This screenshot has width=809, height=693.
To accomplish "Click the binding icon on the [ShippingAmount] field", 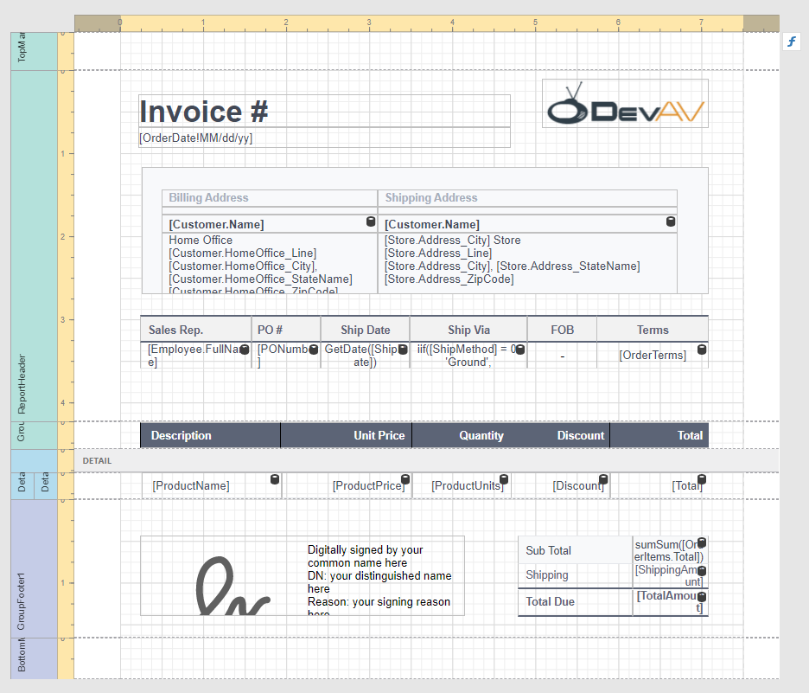I will point(701,569).
